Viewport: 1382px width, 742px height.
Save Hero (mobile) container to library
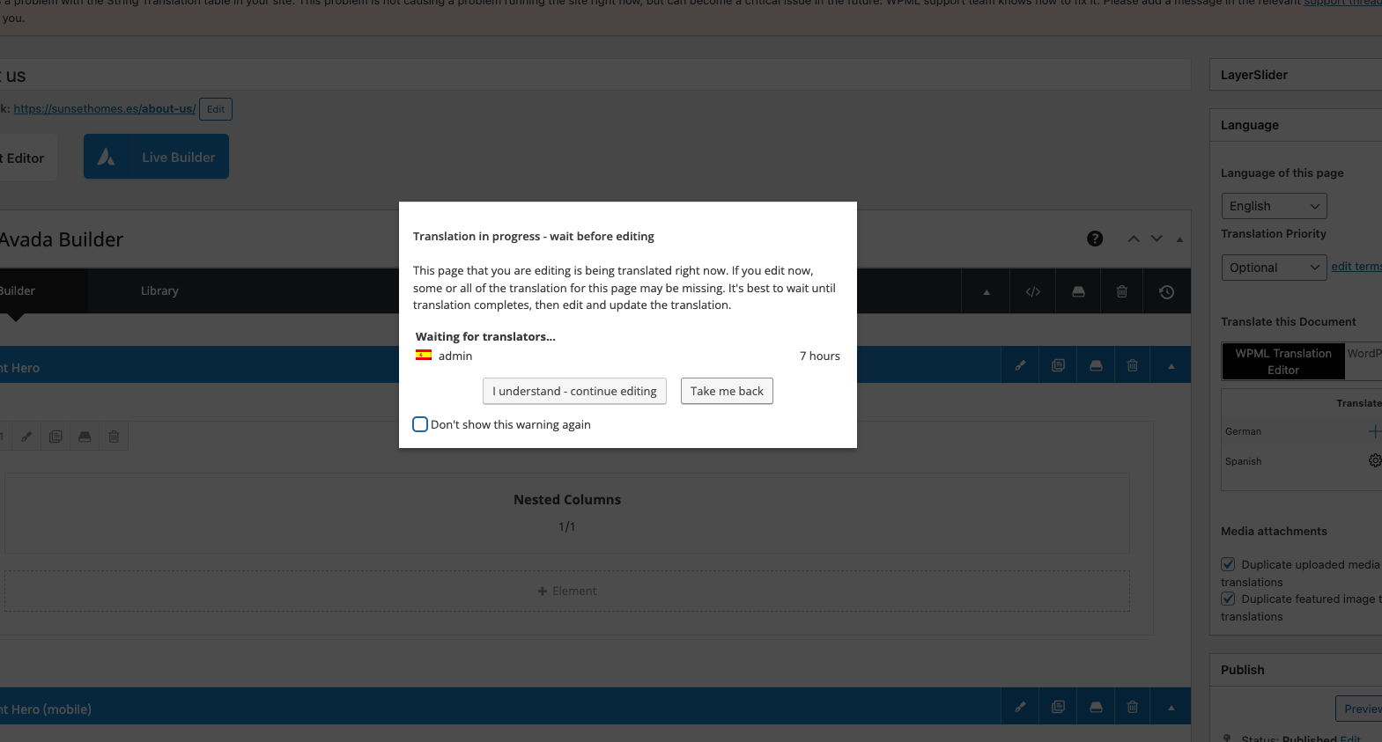click(1096, 707)
